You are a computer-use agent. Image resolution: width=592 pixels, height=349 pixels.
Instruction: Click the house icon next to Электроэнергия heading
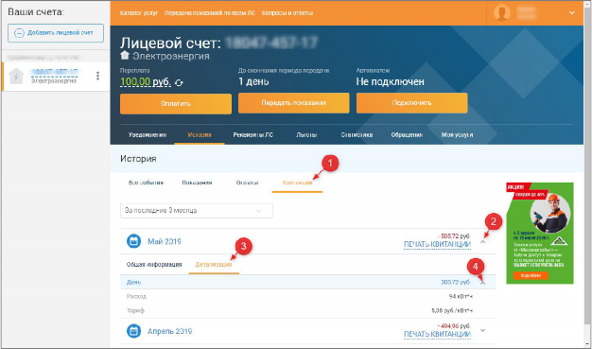click(x=125, y=56)
